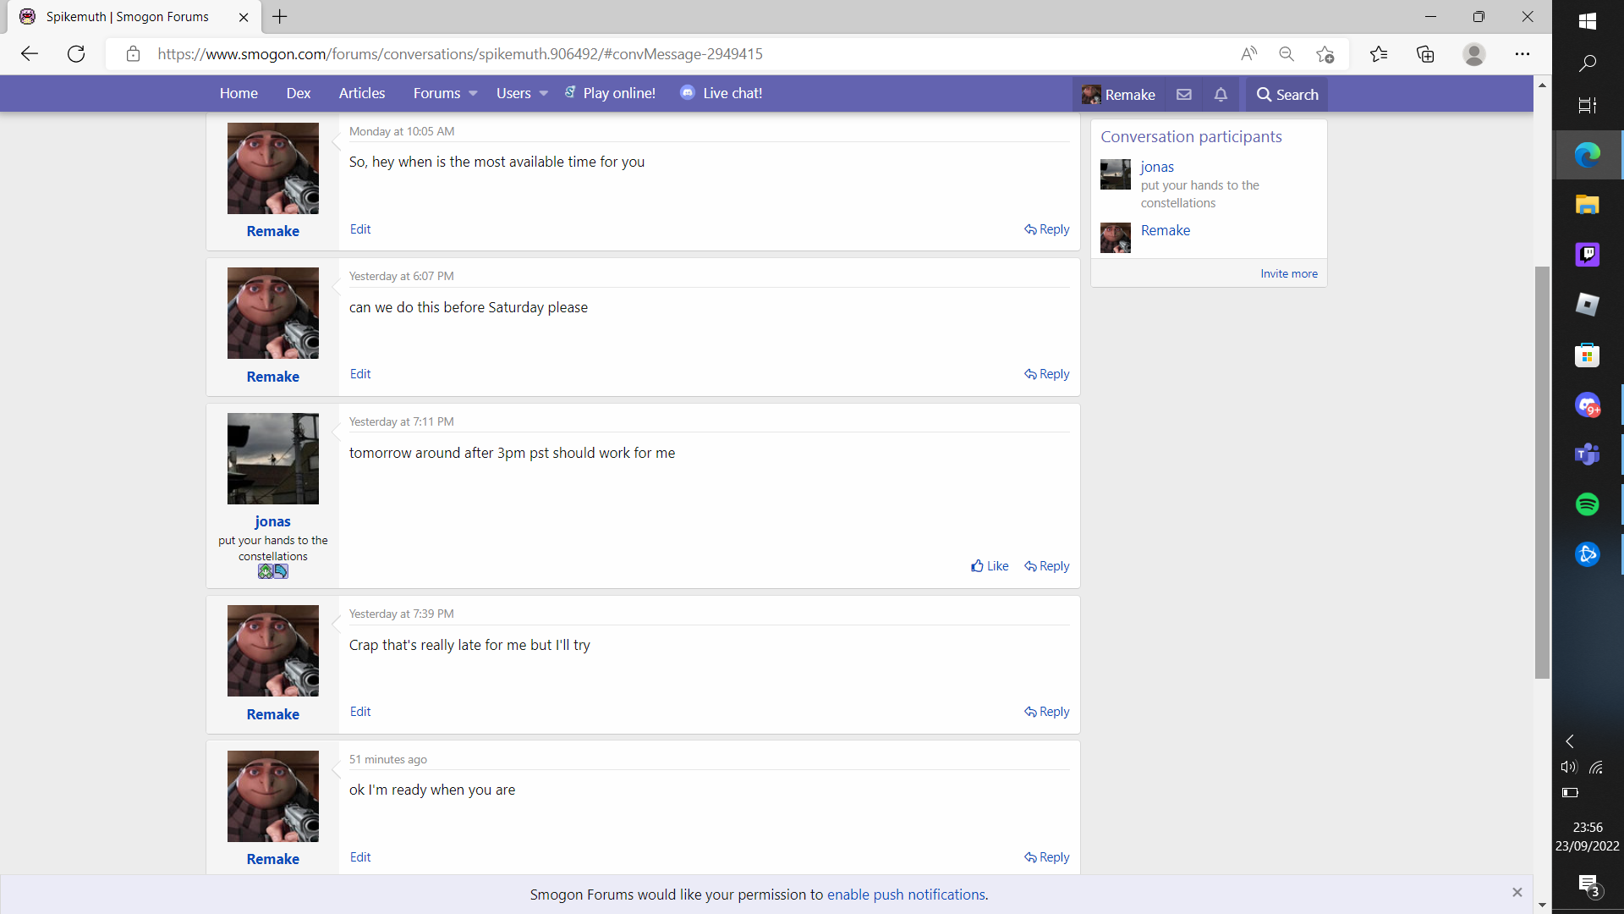Go to the Dex menu item

pos(299,94)
